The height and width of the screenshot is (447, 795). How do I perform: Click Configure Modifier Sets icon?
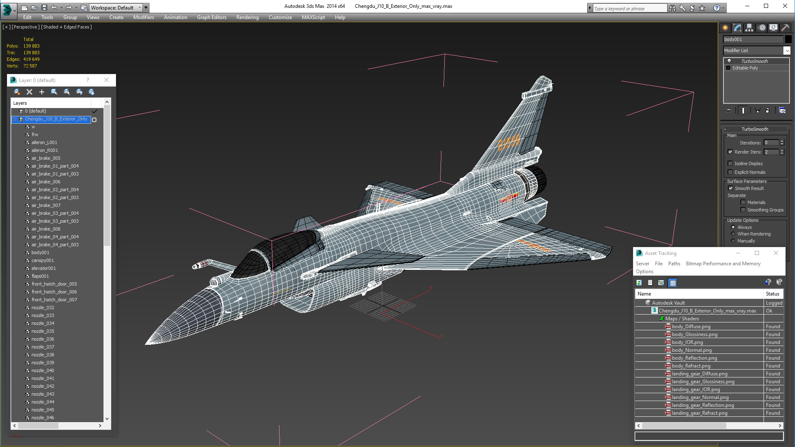(782, 111)
